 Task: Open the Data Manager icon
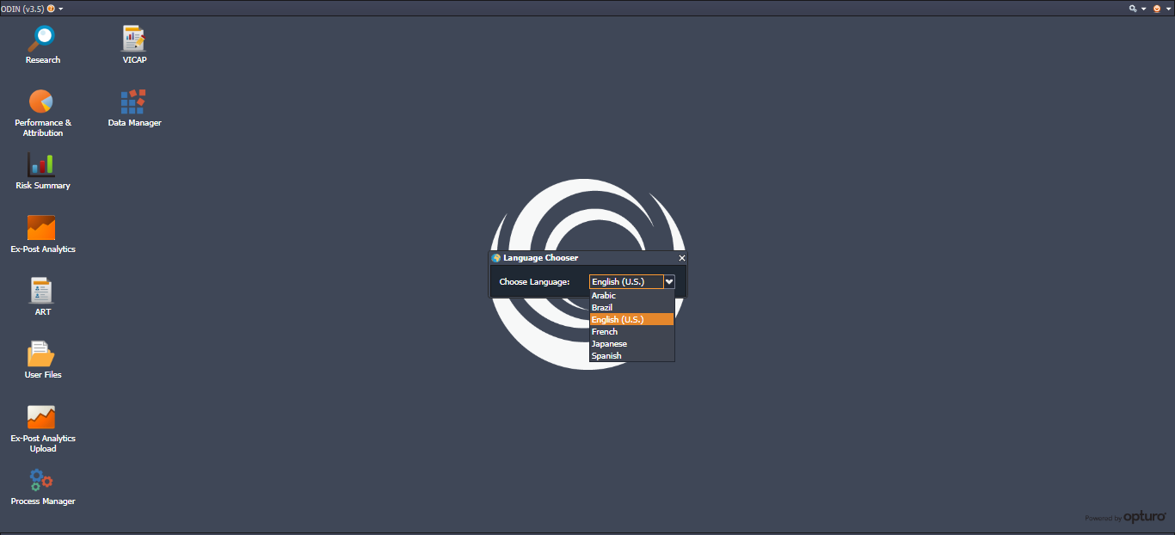click(134, 101)
